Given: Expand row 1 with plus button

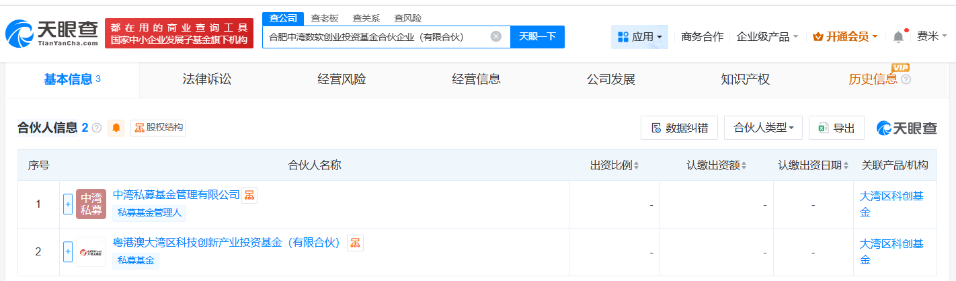Looking at the screenshot, I should point(68,204).
